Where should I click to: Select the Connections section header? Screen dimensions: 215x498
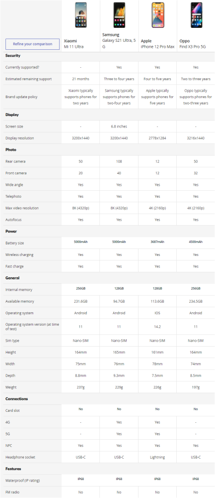17,398
